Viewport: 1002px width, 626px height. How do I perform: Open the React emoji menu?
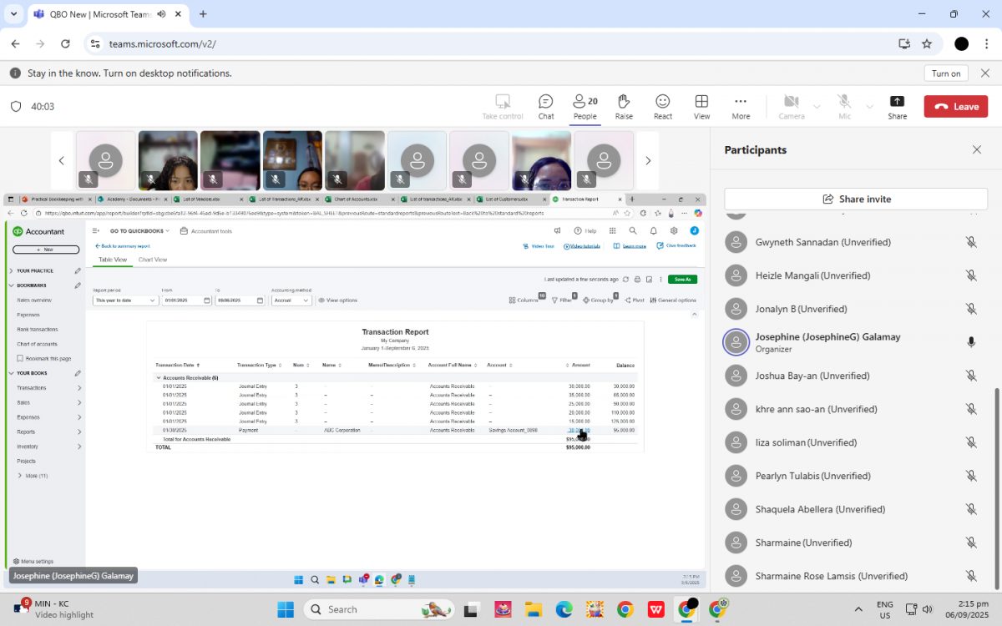tap(663, 106)
